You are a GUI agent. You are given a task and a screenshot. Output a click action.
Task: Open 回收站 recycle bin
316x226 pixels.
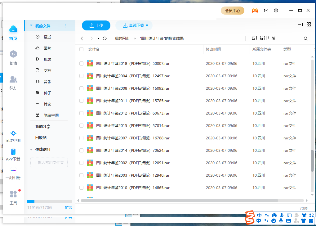(41, 138)
